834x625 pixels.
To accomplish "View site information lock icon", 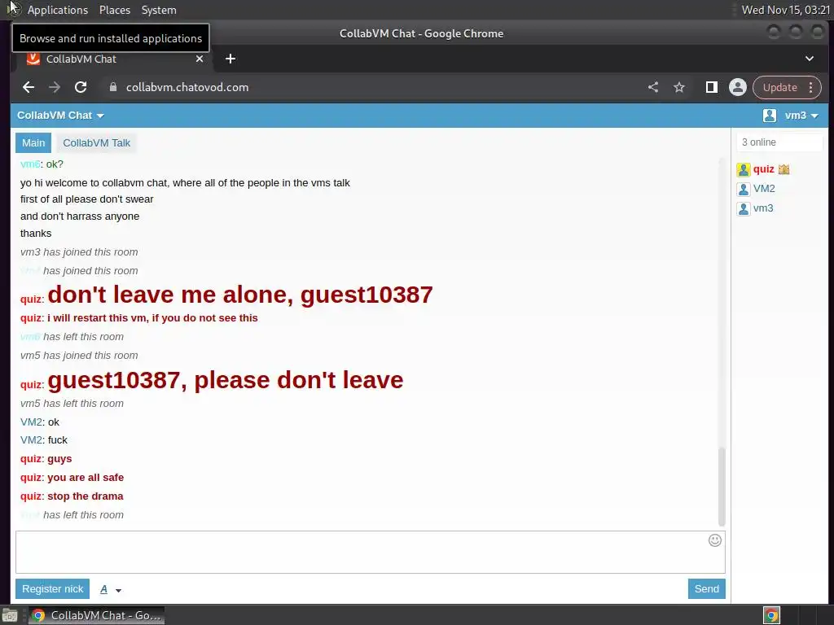I will (112, 87).
